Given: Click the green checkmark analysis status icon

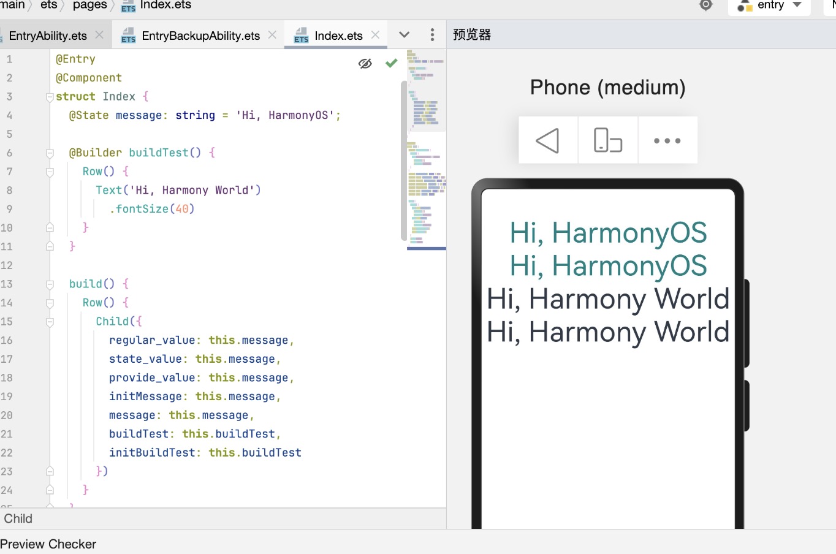Looking at the screenshot, I should point(392,63).
